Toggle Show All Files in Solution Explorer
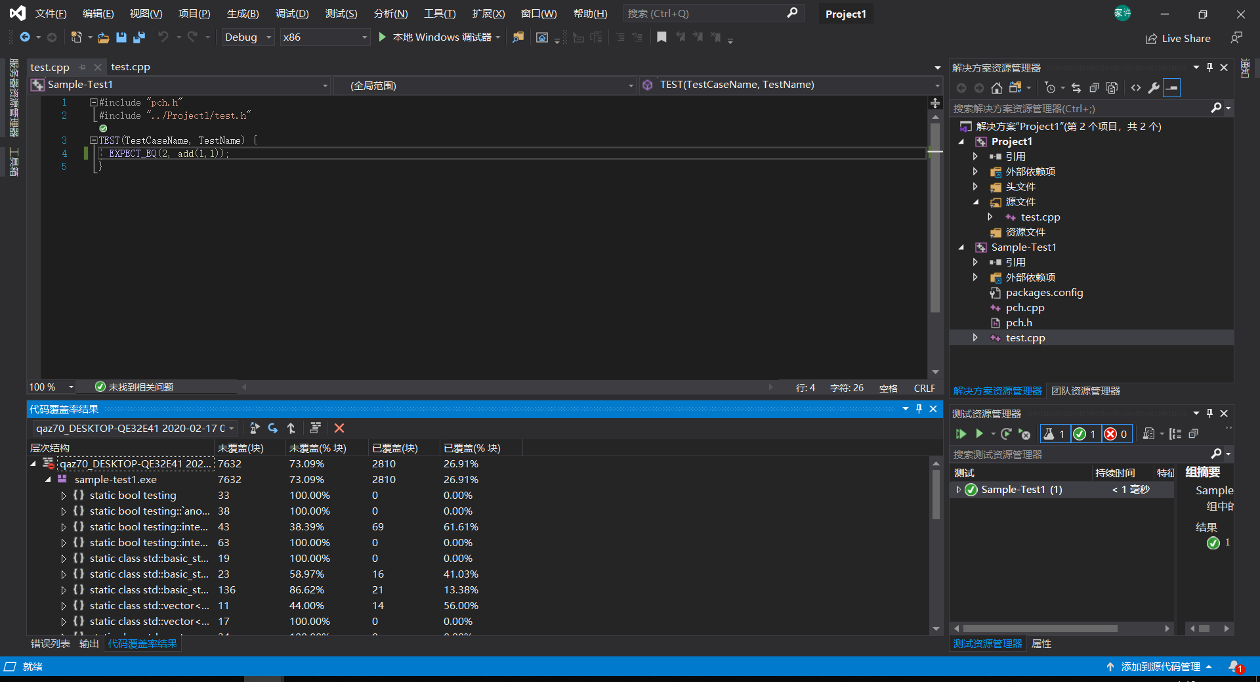Screen dimensions: 1260x682 click(1112, 88)
